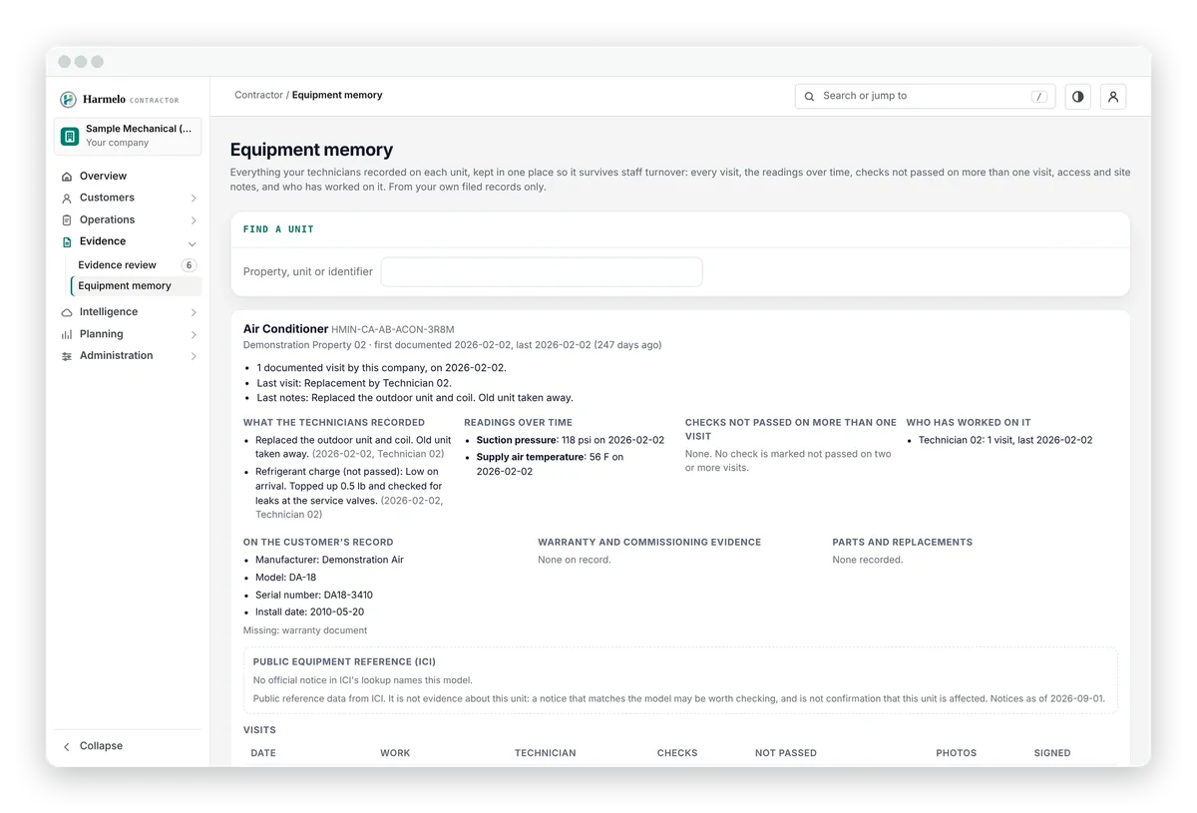Click identifier HMIN-CA-AB-ACON-3R8M
Screen dimensions: 1197x813
pos(393,330)
